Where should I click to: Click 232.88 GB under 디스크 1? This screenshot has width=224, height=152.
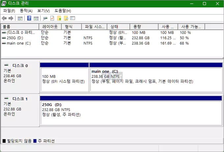click(x=13, y=109)
